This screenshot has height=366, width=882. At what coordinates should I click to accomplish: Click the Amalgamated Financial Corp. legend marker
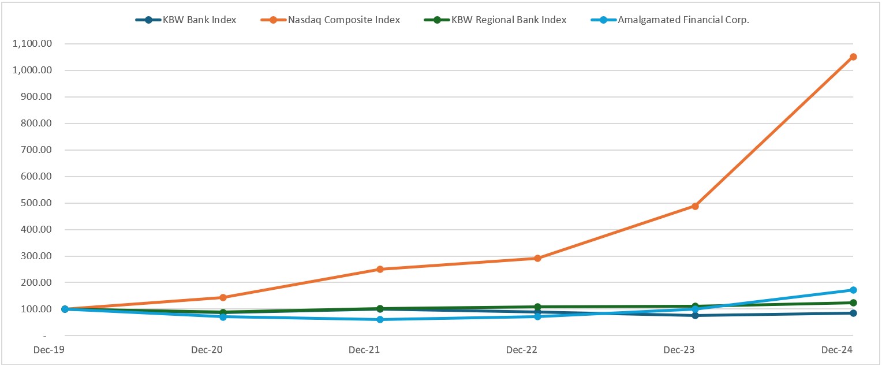603,19
